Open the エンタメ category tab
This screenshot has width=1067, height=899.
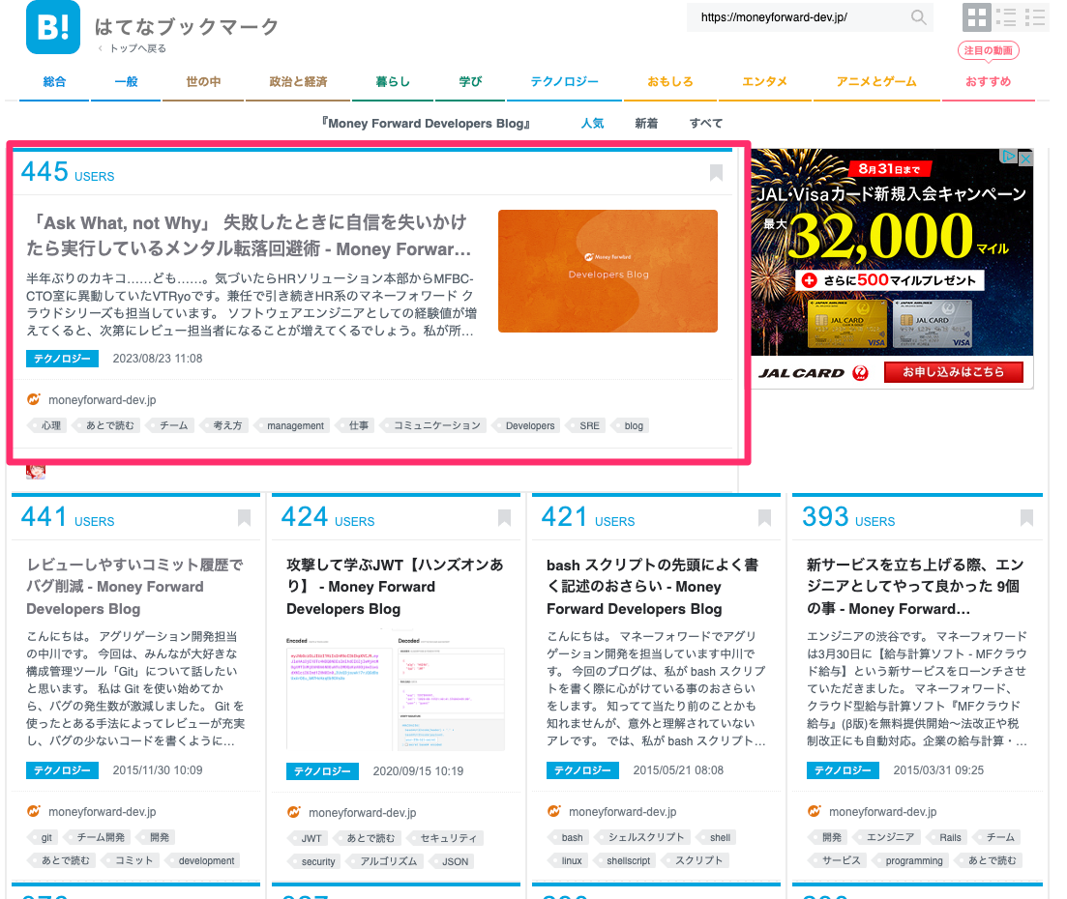click(x=764, y=81)
